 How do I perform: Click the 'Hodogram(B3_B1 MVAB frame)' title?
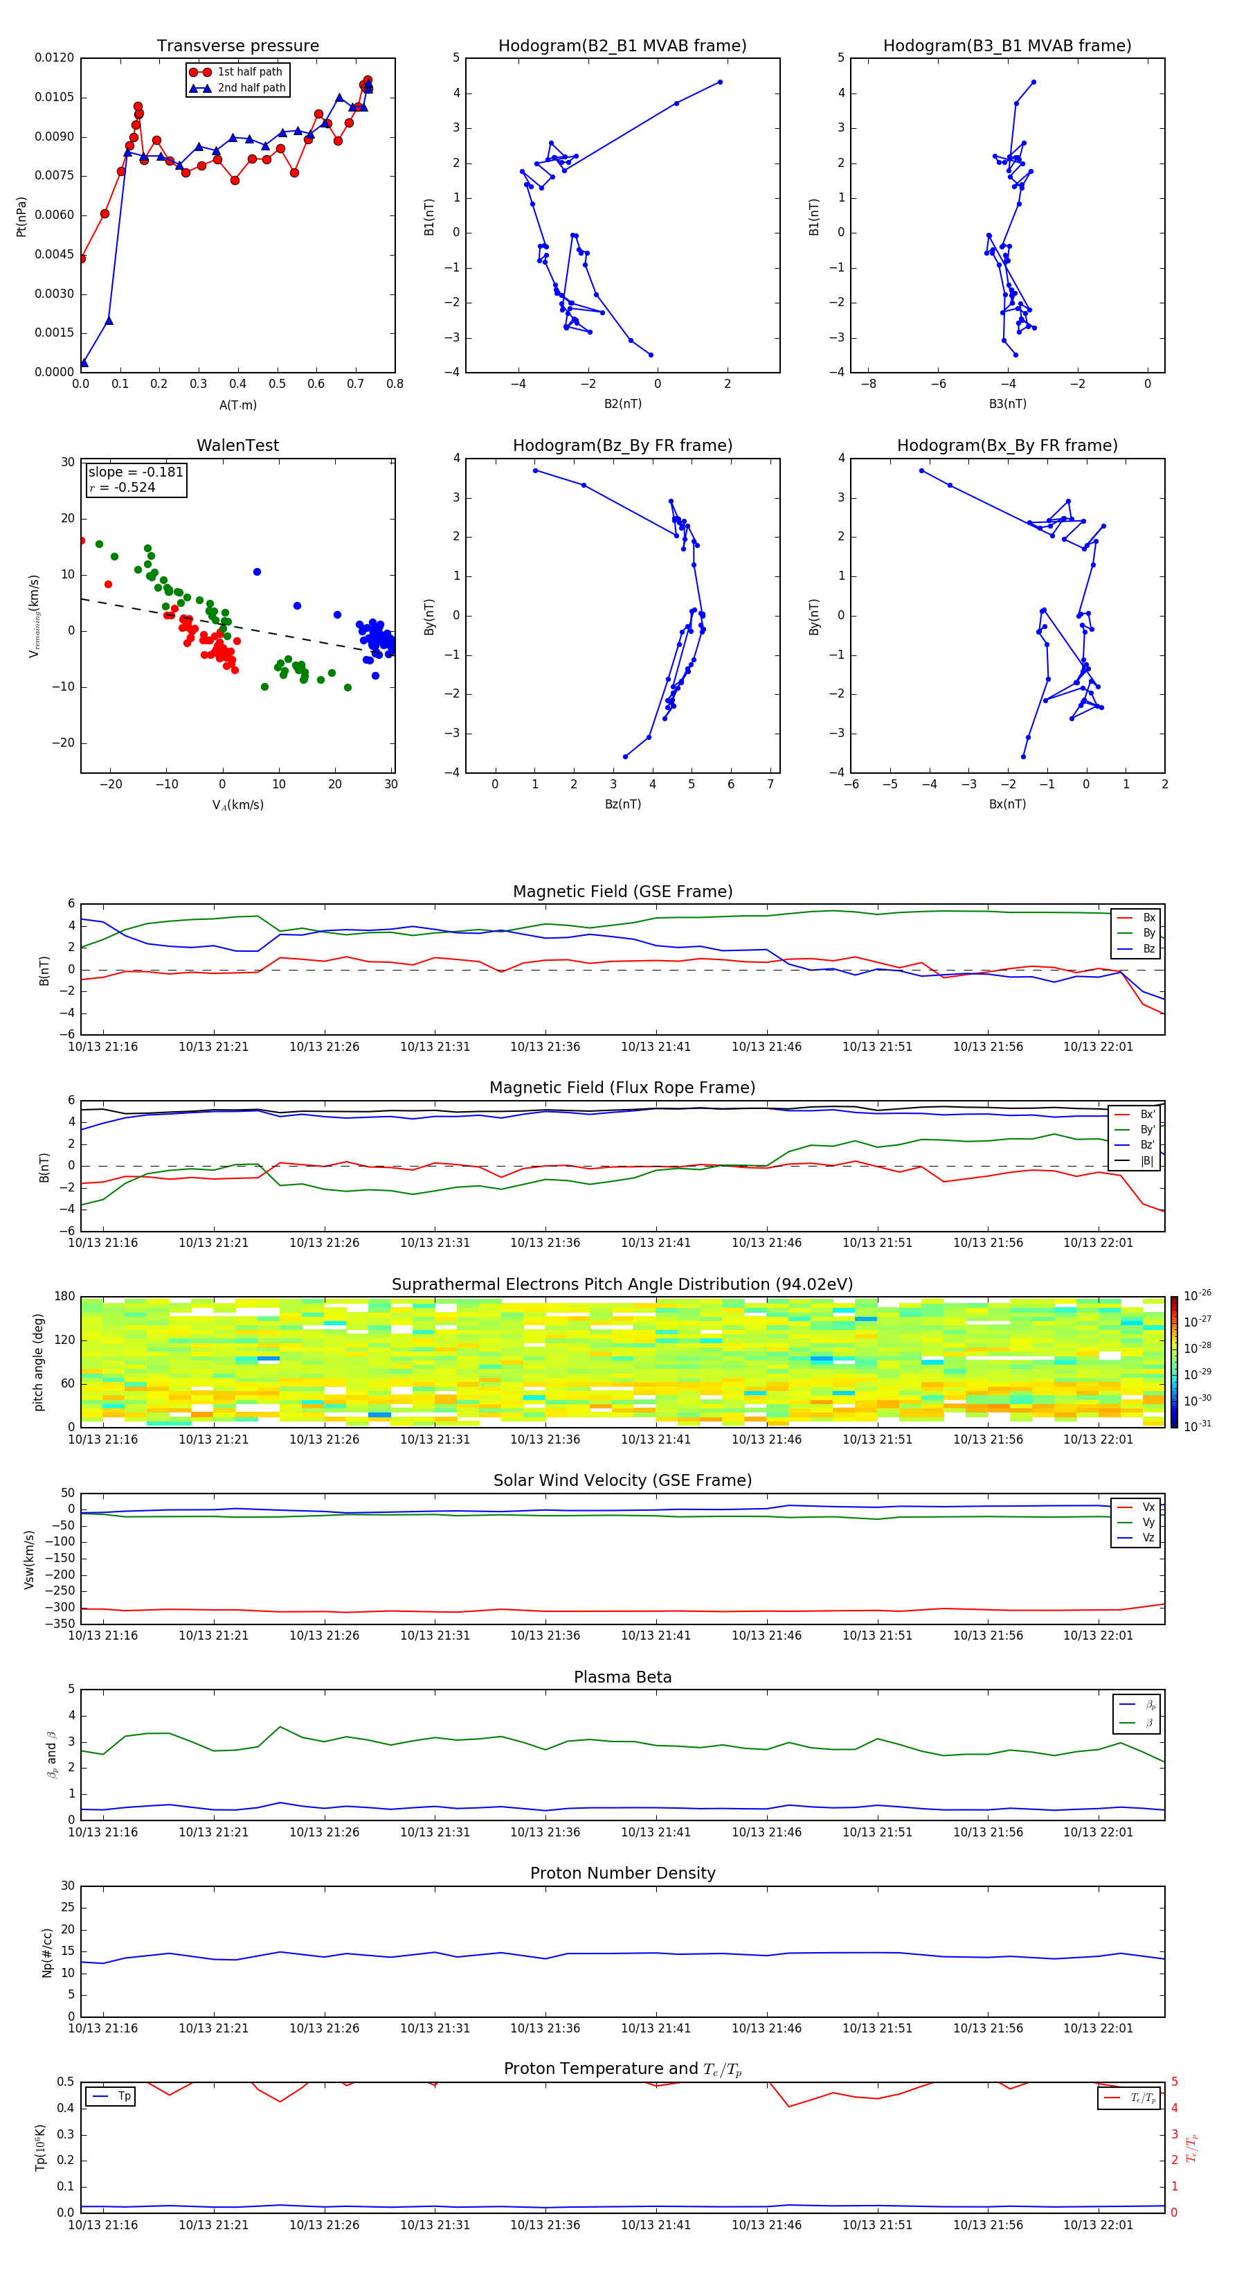click(x=1007, y=46)
